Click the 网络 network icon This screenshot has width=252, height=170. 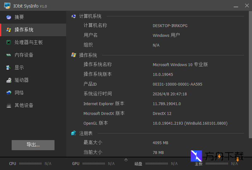(x=9, y=93)
